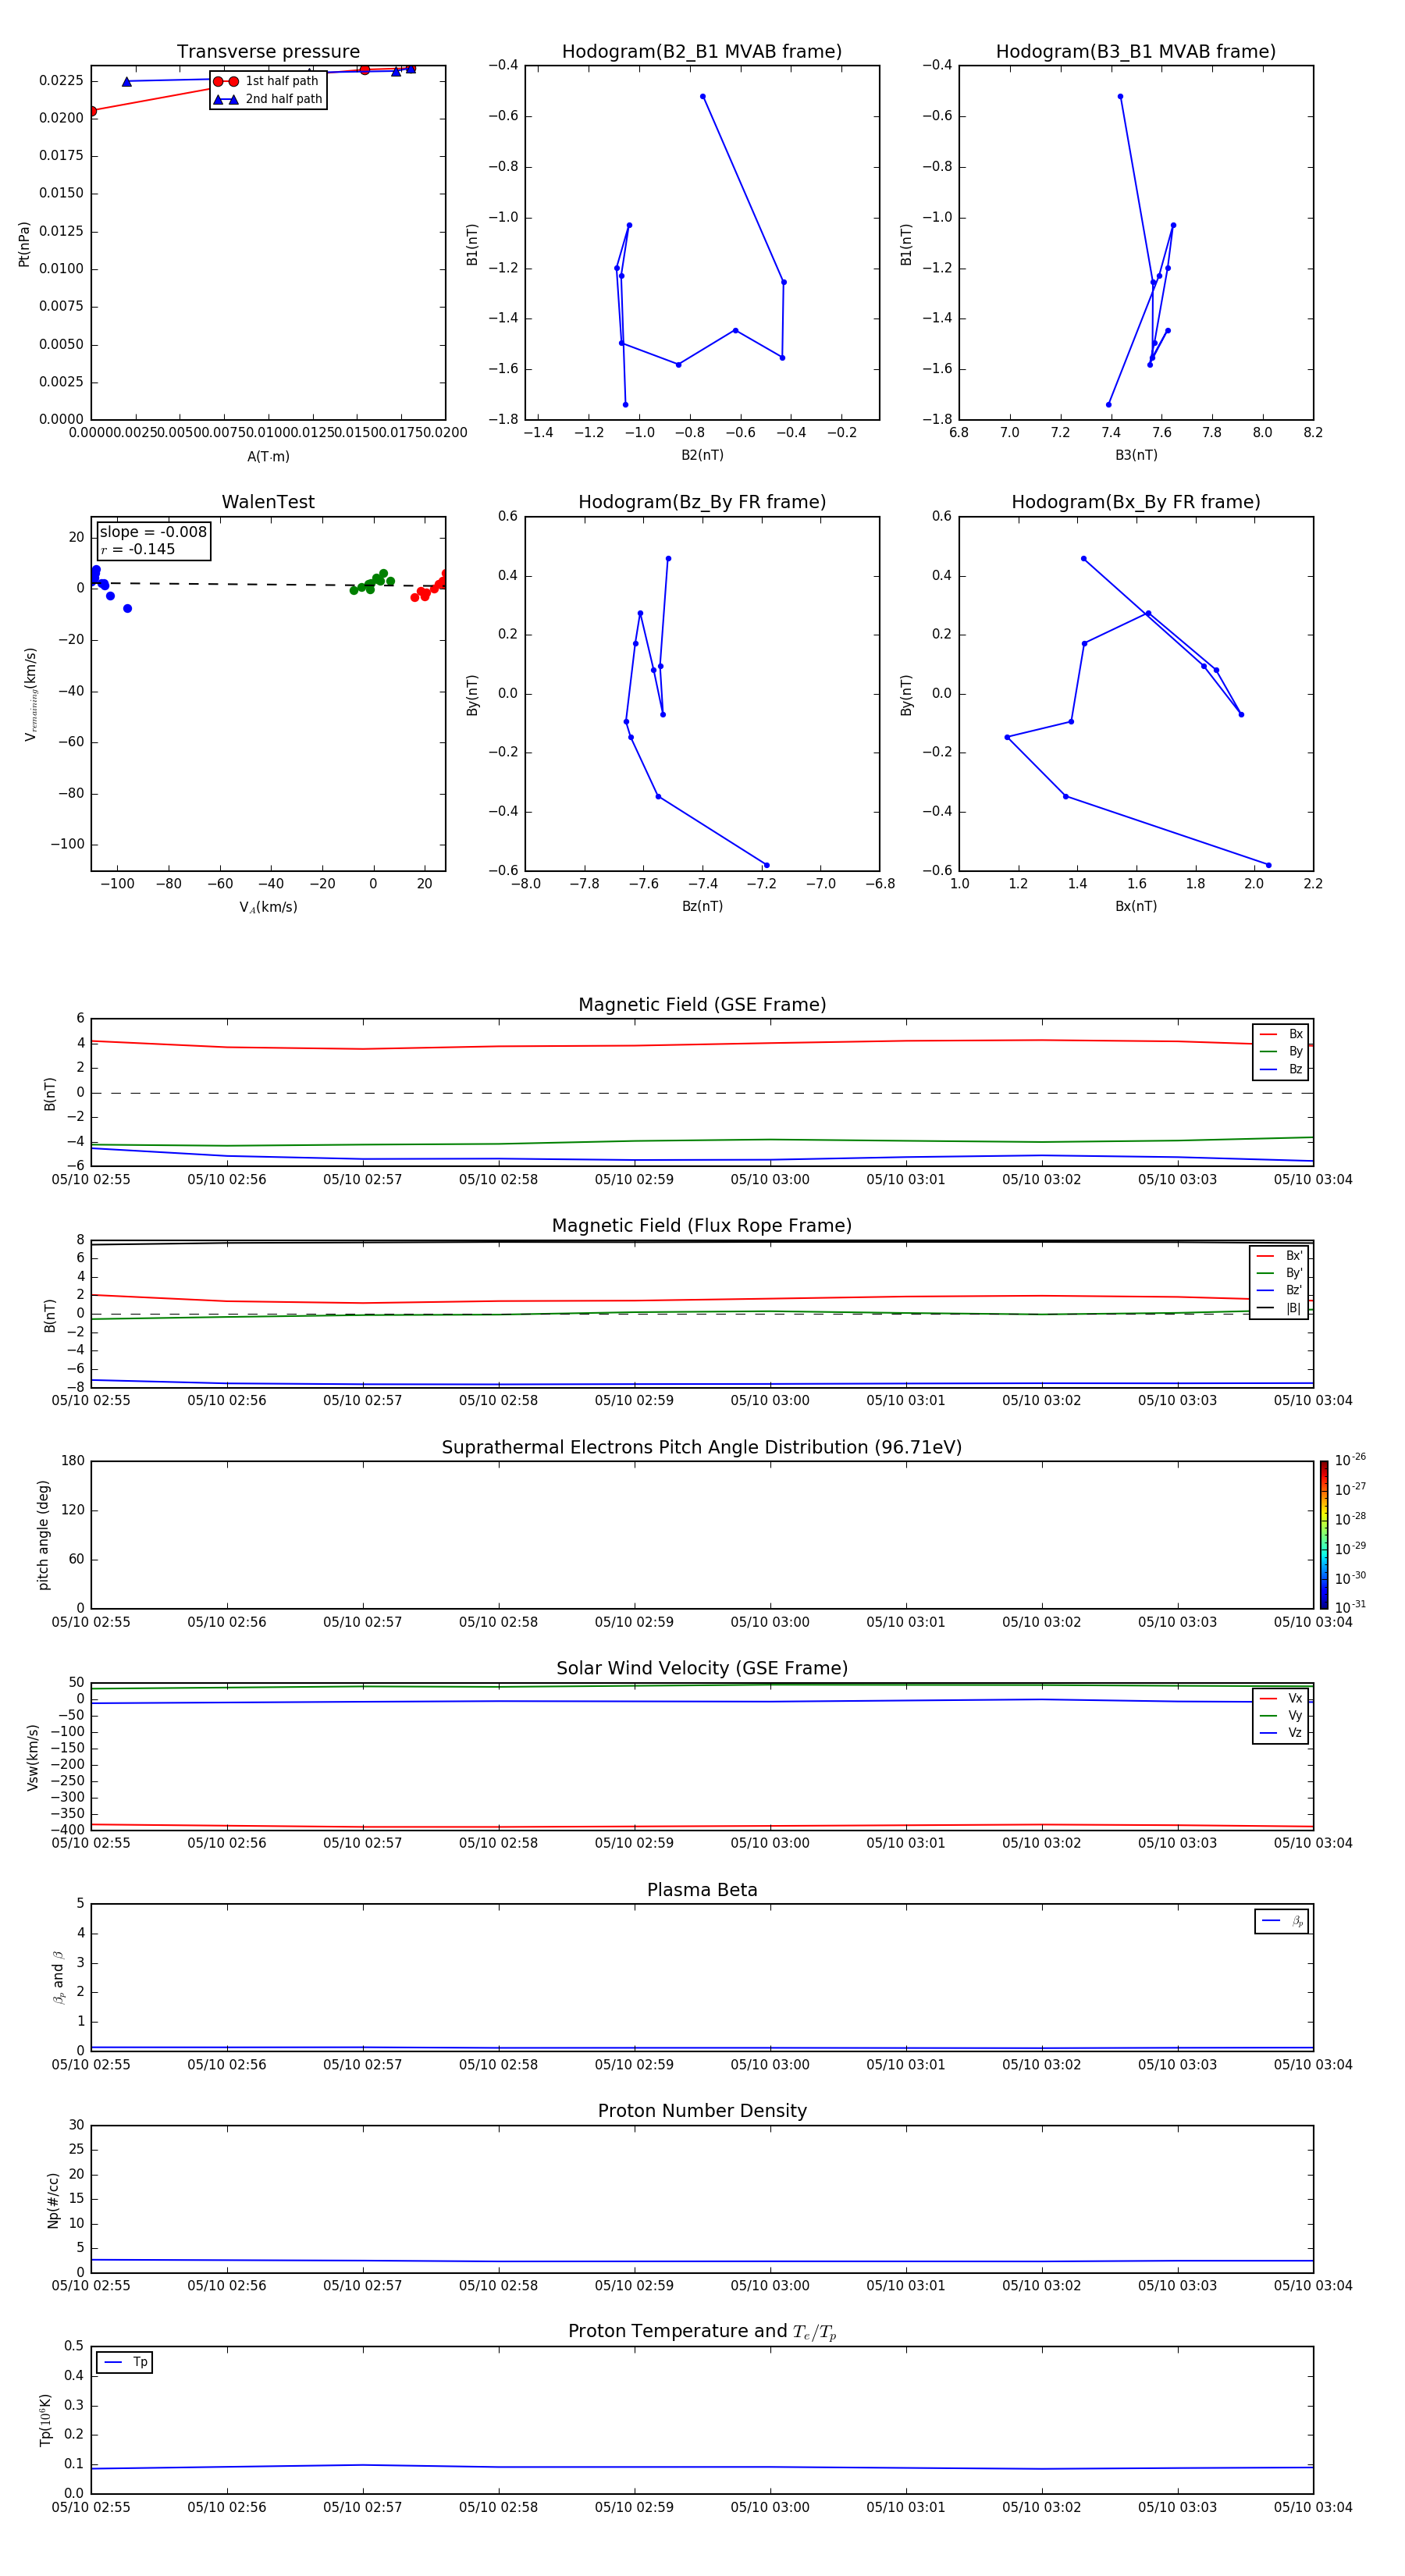Click the 'pitch angle (deg)' axis label

point(43,1535)
